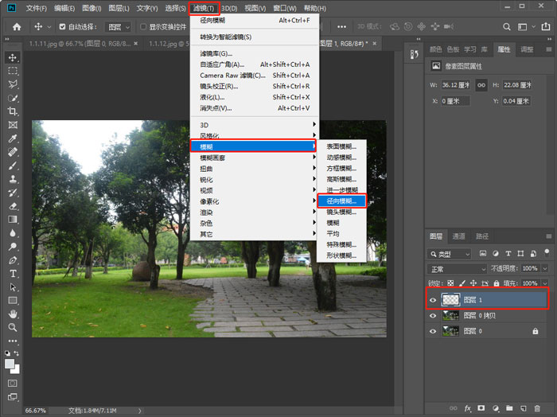Image resolution: width=557 pixels, height=417 pixels.
Task: Select the Frame tool
Action: coord(13,125)
